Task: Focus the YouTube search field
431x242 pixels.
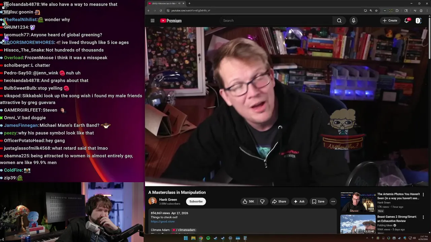Action: click(276, 21)
